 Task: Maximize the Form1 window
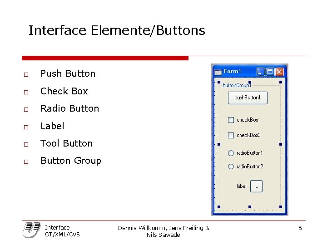coord(270,72)
